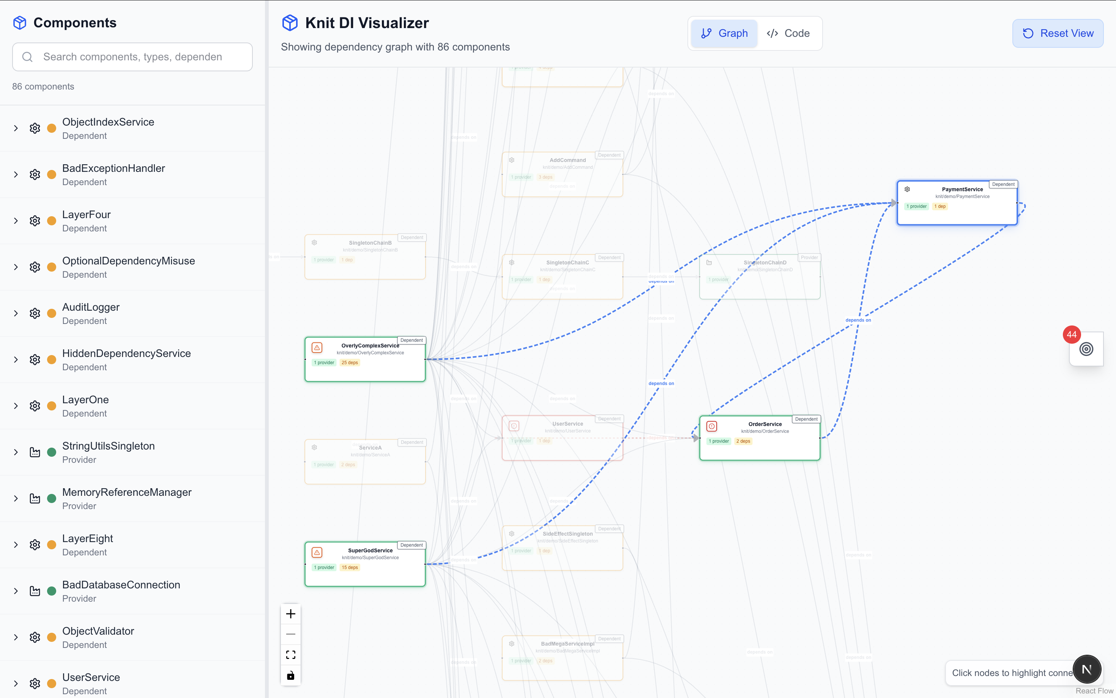The image size is (1116, 698).
Task: Expand the AuditLogger component row
Action: [x=16, y=313]
